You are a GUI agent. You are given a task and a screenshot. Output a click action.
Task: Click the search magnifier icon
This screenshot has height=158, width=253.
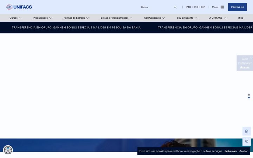click(x=175, y=7)
